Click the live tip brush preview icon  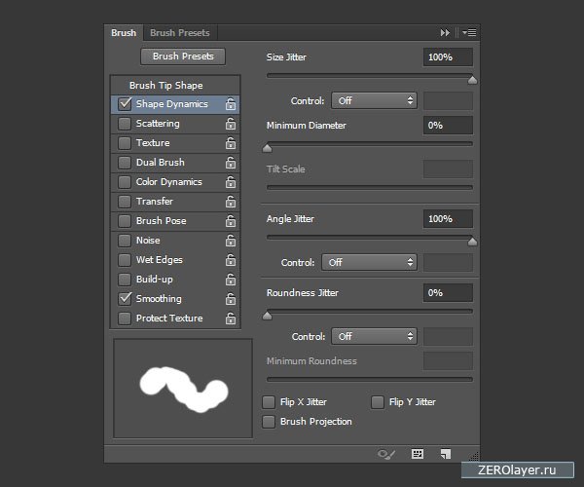tap(386, 454)
